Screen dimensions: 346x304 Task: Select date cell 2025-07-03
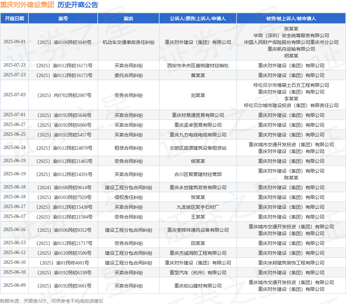coord(15,95)
